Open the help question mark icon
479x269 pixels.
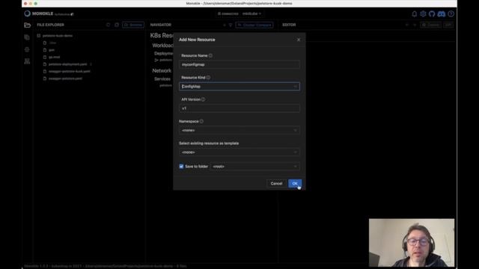(x=451, y=13)
